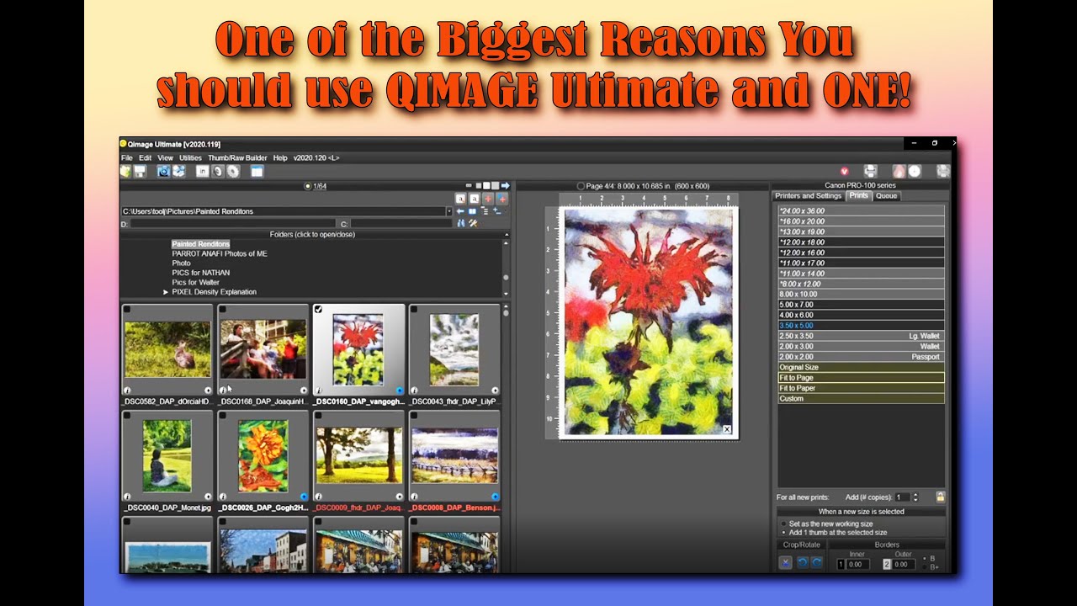Click the copies number spinner arrows
The width and height of the screenshot is (1077, 606).
915,497
